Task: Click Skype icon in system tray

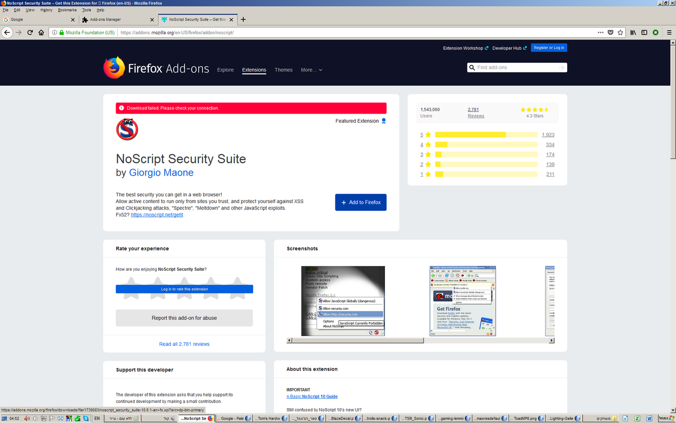Action: (x=86, y=418)
